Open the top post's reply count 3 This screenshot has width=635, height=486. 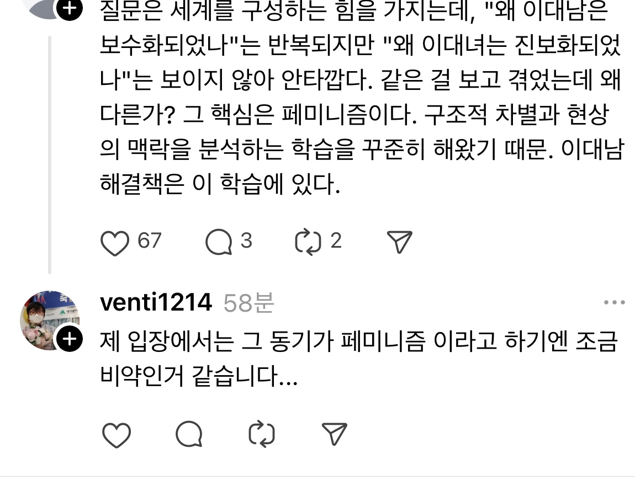(247, 241)
